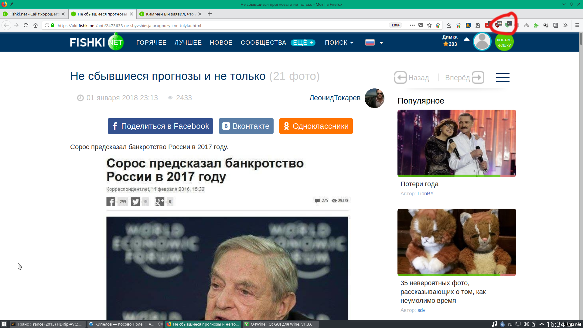Open author sdv link
This screenshot has height=328, width=583.
pyautogui.click(x=421, y=310)
